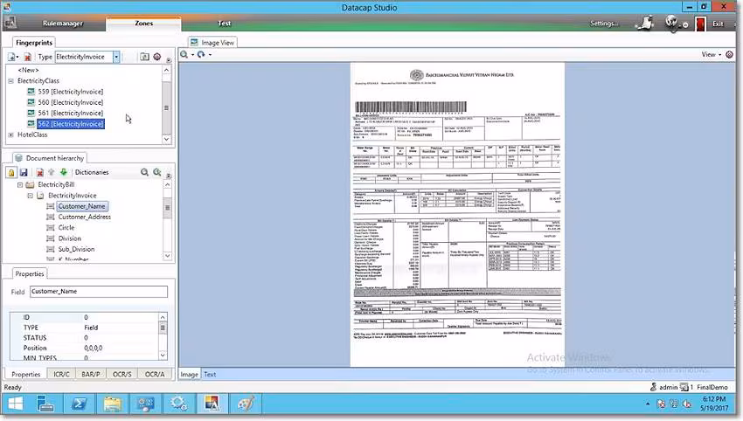Open the Dictionaries button
This screenshot has height=421, width=743.
(x=92, y=172)
